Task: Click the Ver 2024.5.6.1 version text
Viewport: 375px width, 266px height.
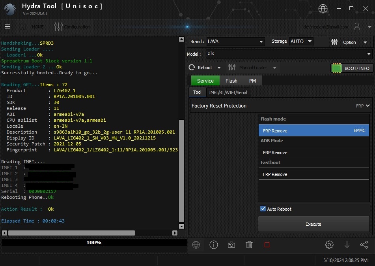Action: coord(35,14)
